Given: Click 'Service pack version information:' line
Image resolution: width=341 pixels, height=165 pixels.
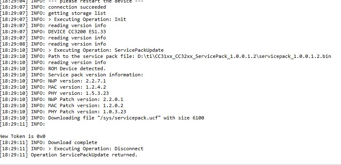Looking at the screenshot, I should pyautogui.click(x=96, y=75).
